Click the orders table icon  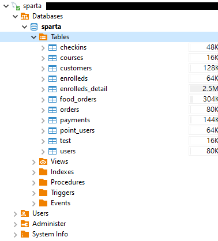(x=52, y=110)
